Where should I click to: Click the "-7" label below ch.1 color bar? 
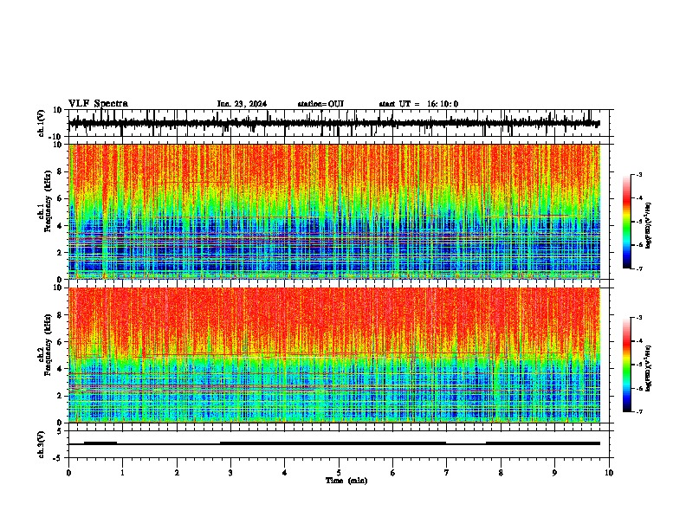pos(638,268)
